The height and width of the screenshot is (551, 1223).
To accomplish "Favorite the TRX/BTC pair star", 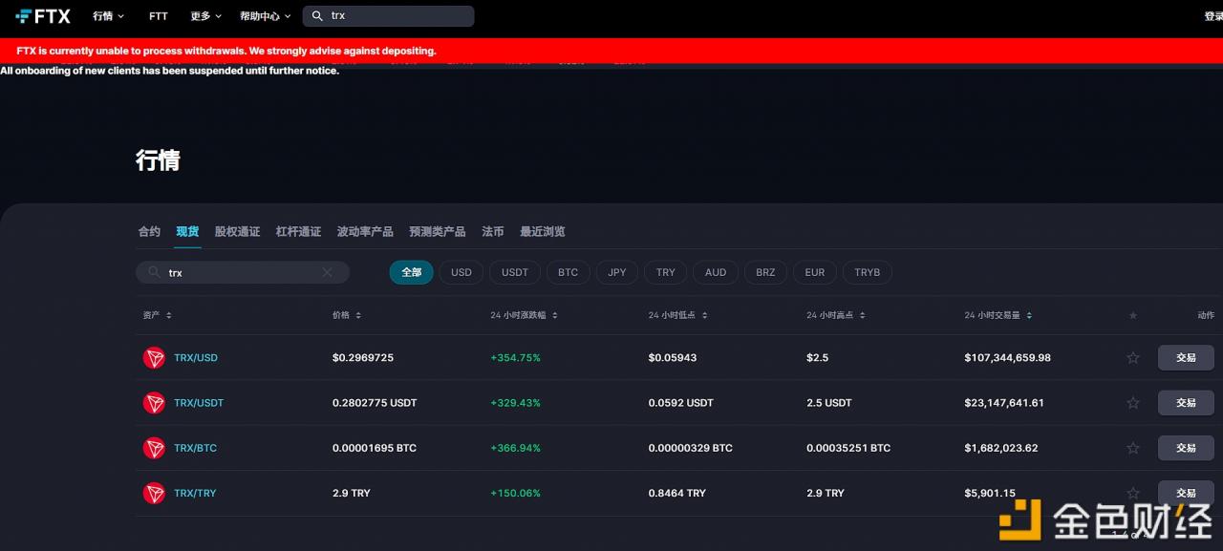I will [x=1133, y=448].
